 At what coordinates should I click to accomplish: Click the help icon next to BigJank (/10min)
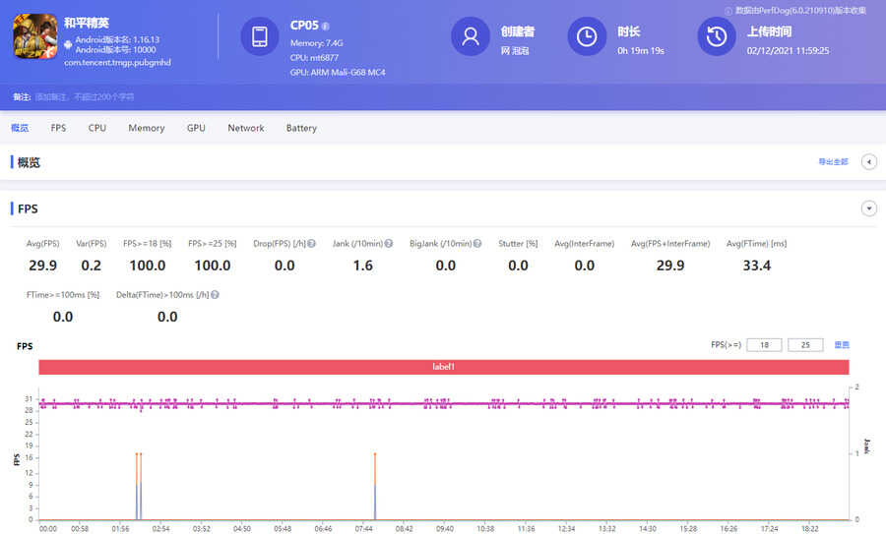coord(477,243)
